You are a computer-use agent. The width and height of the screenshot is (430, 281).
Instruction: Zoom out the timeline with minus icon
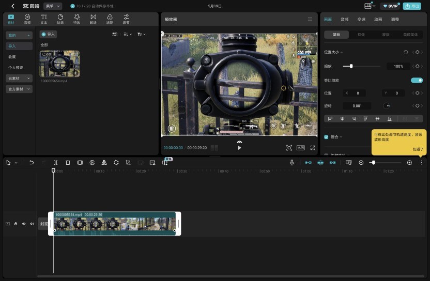tap(361, 163)
